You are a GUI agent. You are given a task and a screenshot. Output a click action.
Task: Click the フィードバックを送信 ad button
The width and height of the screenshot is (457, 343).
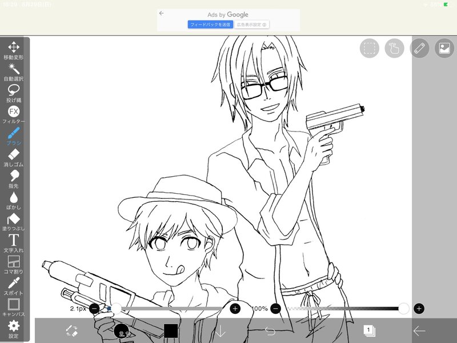tap(210, 25)
